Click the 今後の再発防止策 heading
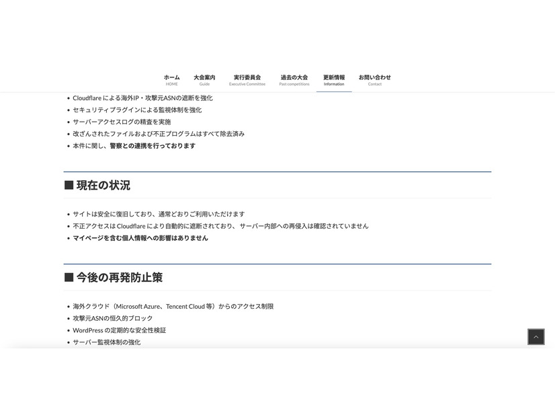 (114, 277)
